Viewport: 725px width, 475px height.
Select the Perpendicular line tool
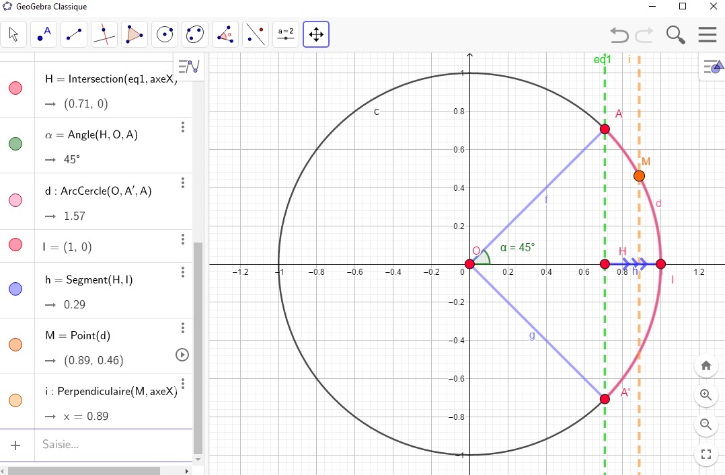(104, 34)
